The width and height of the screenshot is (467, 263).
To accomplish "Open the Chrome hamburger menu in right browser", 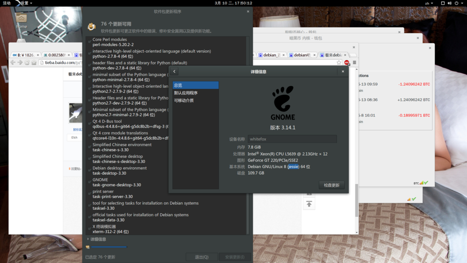I will tap(354, 63).
